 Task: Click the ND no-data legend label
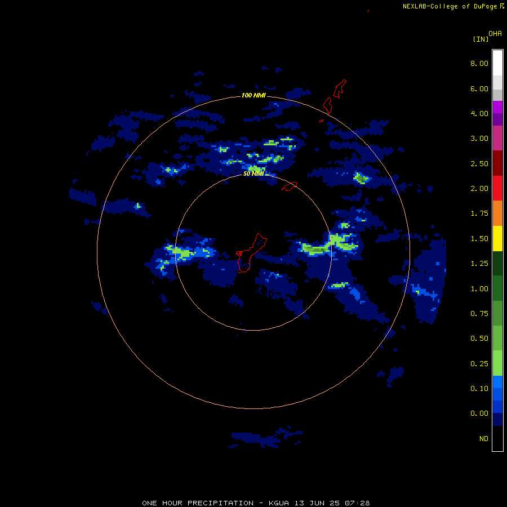coord(484,439)
